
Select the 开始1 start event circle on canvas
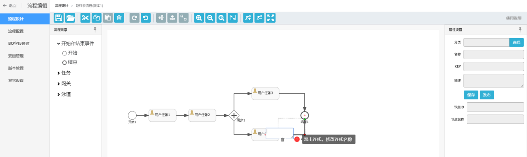[132, 115]
